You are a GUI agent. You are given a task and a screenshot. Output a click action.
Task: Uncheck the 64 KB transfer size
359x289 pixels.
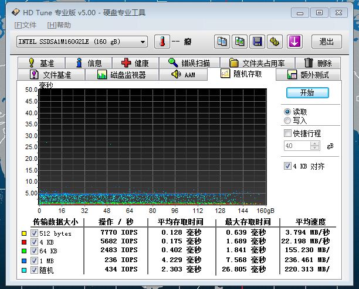pos(34,251)
